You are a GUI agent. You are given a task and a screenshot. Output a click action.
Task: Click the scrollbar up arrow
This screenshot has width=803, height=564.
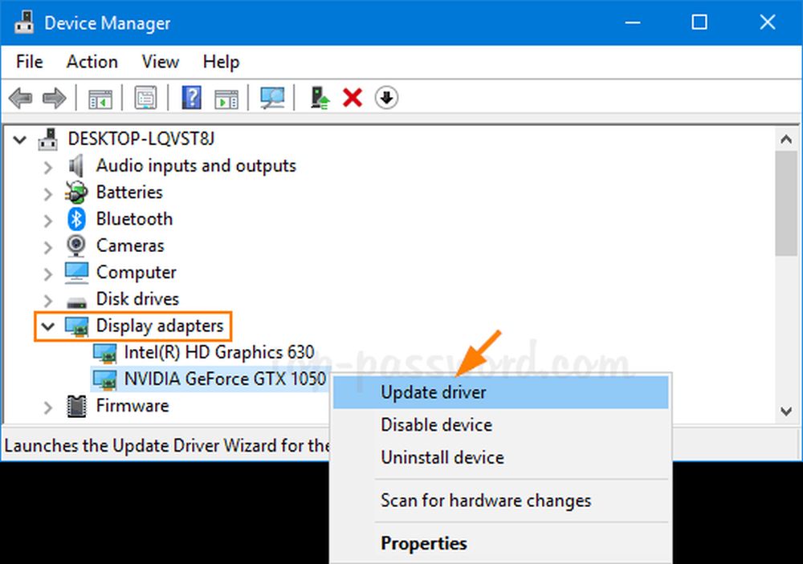[786, 139]
